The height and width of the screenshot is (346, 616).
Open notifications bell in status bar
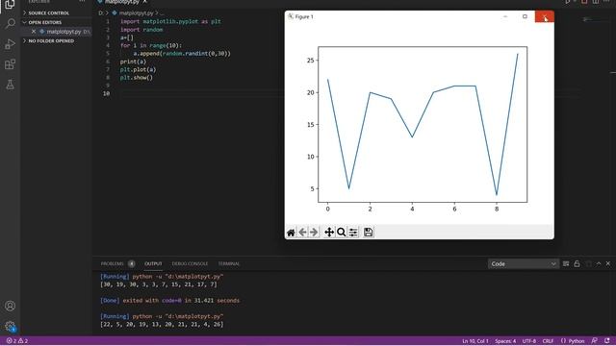[607, 341]
